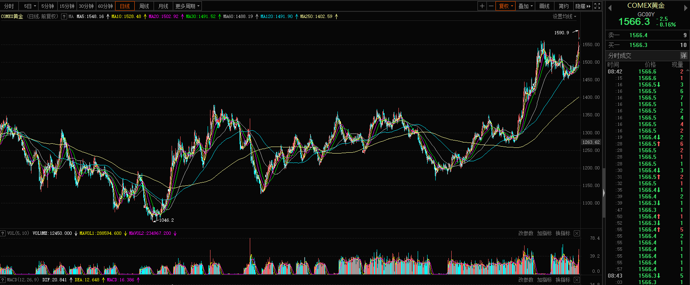
Task: Click 换指标 in the MACD panel
Action: coord(563,280)
